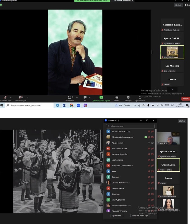
Task: Open the Вид layout button
Action: coord(187,5)
